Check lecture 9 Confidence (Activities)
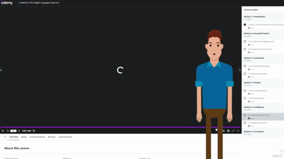Viewport: 284px width, 159px height. click(245, 123)
